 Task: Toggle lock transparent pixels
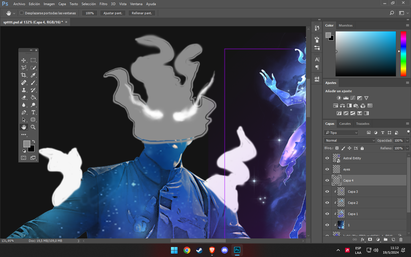click(x=337, y=148)
